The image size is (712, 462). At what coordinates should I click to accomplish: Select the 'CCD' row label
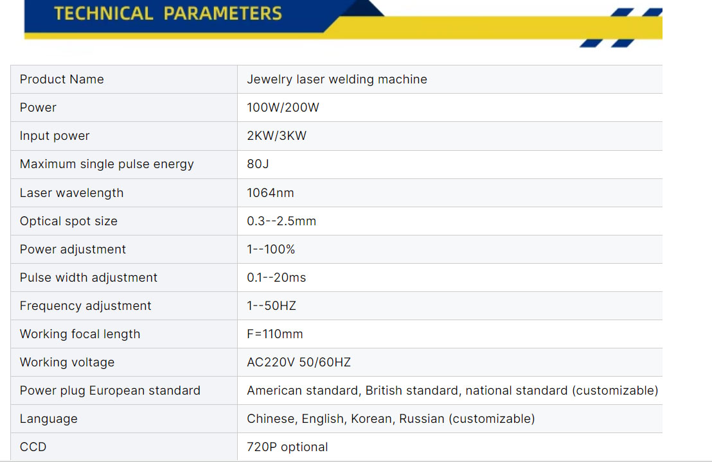click(x=33, y=447)
